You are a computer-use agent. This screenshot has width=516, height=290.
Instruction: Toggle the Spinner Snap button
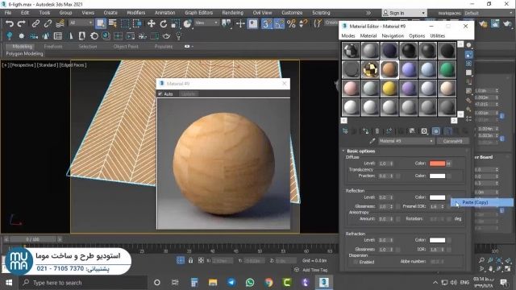(x=303, y=23)
